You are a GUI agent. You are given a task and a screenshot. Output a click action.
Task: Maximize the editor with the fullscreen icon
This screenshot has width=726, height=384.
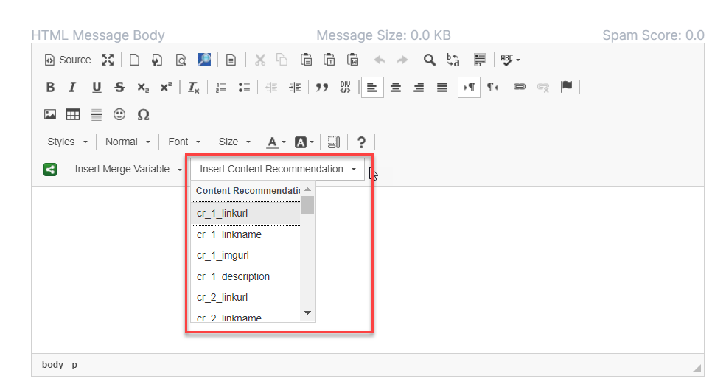[108, 60]
